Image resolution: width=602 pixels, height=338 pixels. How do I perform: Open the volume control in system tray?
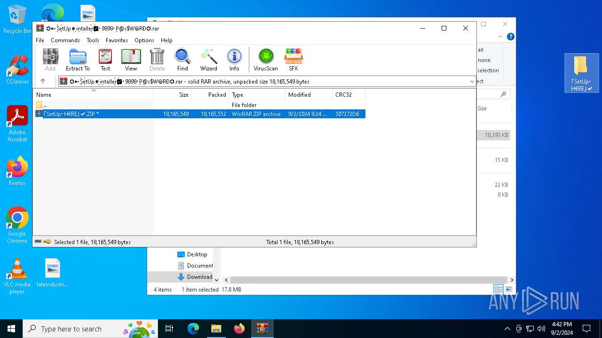coord(541,329)
